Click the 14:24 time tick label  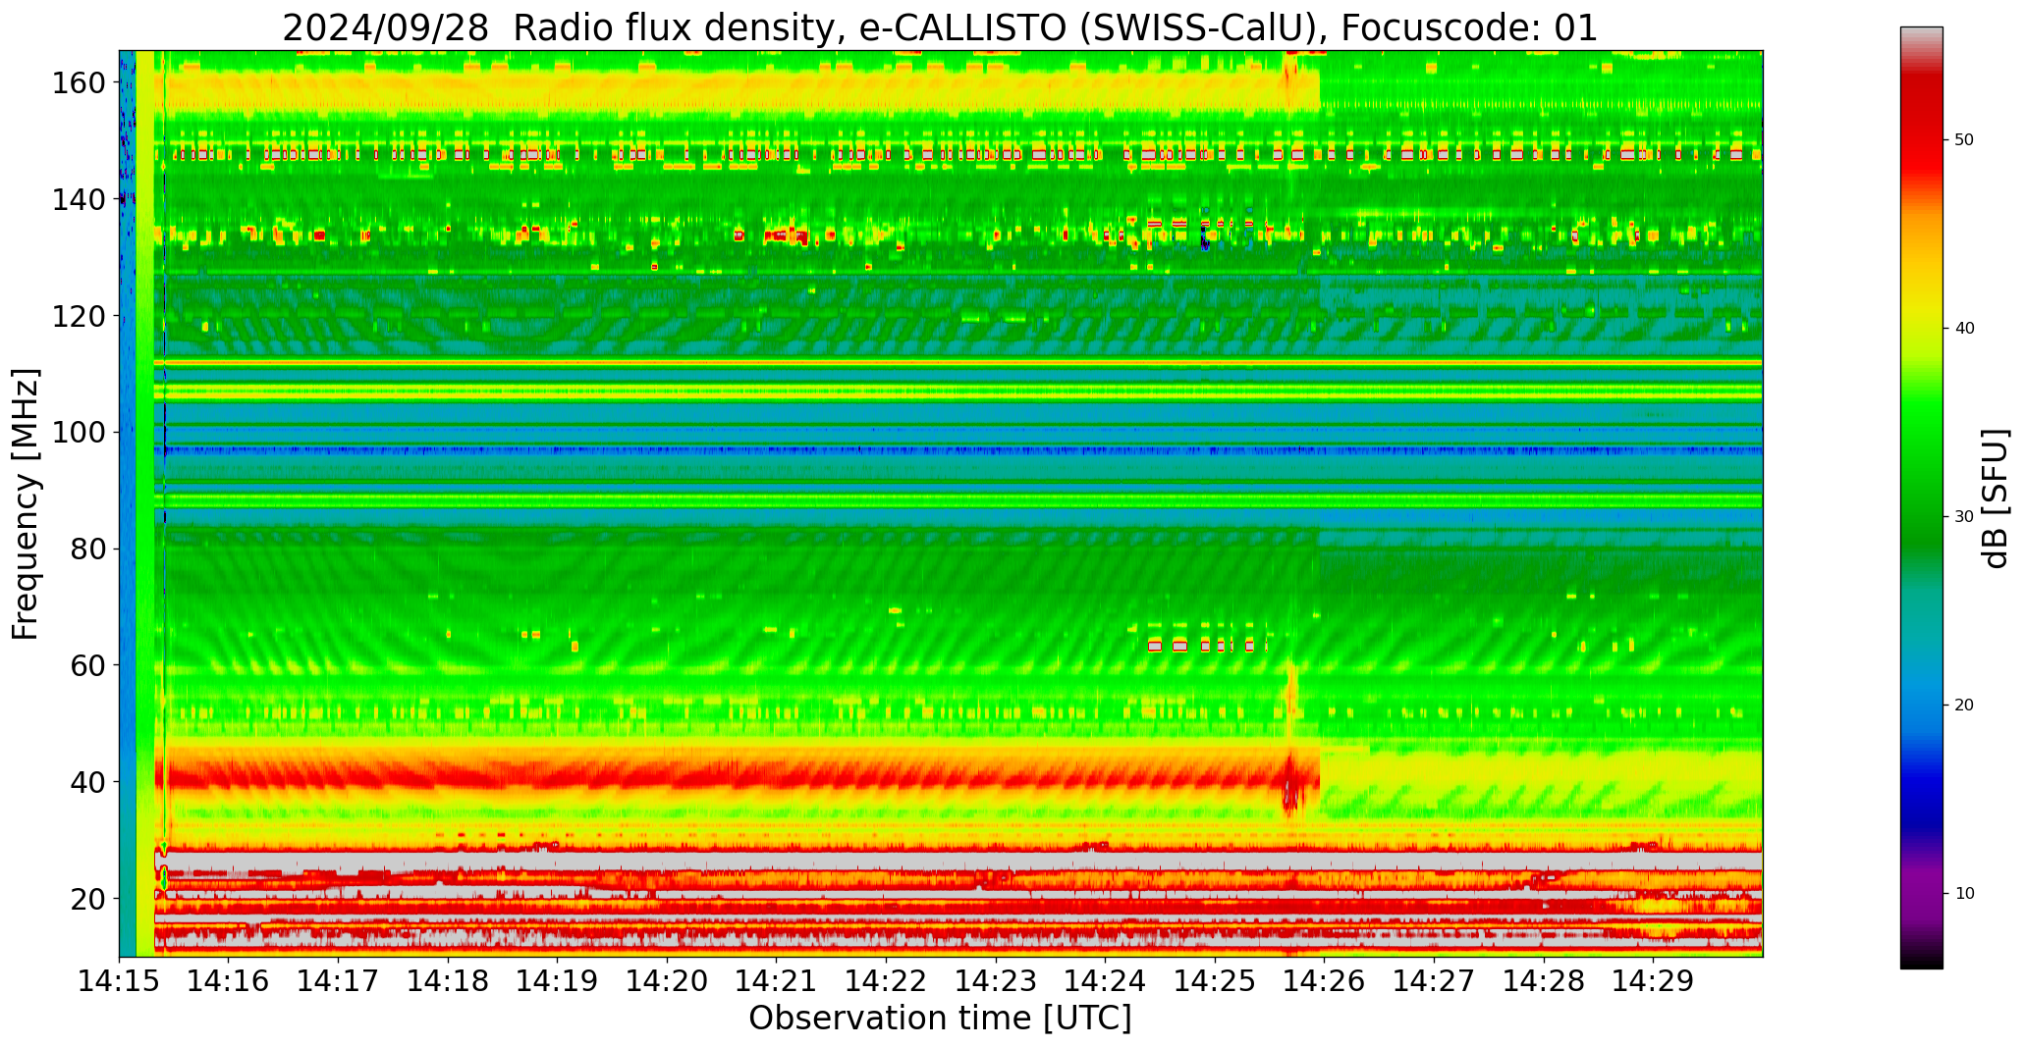coord(1106,980)
